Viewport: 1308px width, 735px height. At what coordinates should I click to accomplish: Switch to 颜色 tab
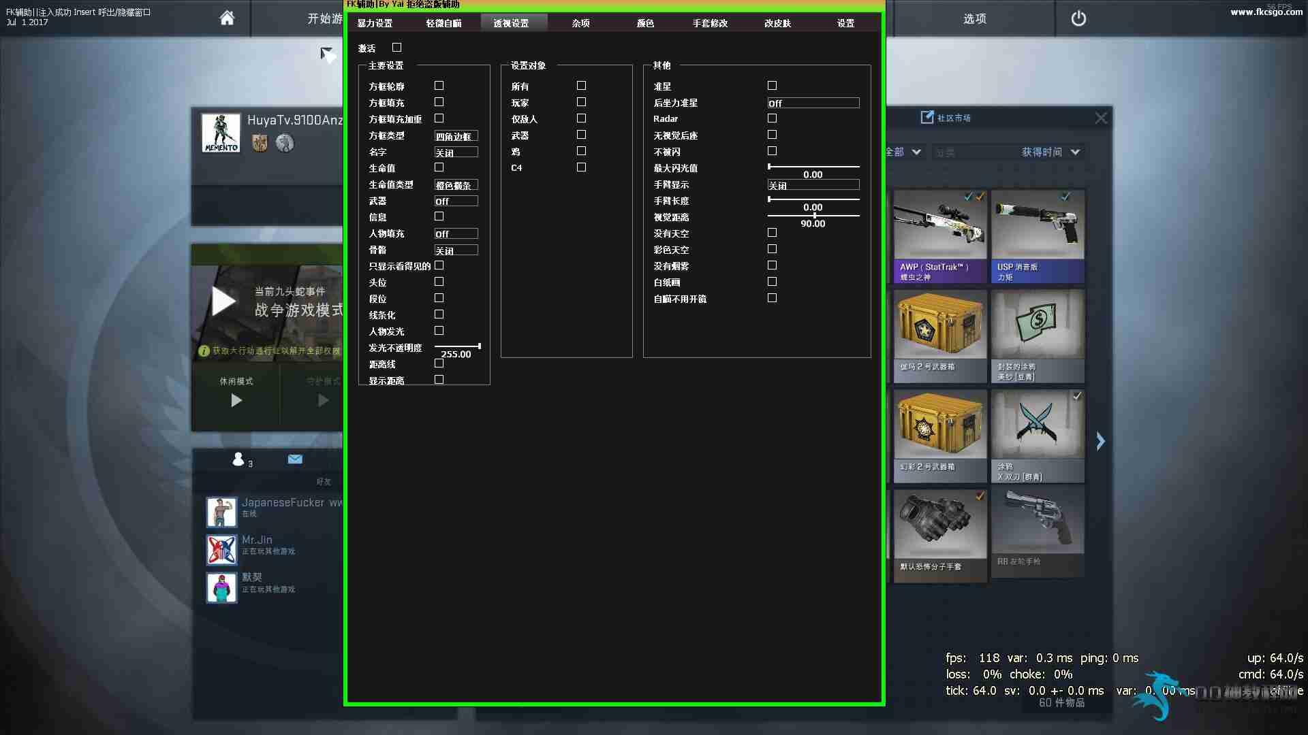click(646, 23)
